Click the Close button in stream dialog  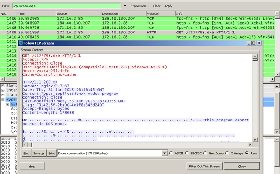[242, 167]
